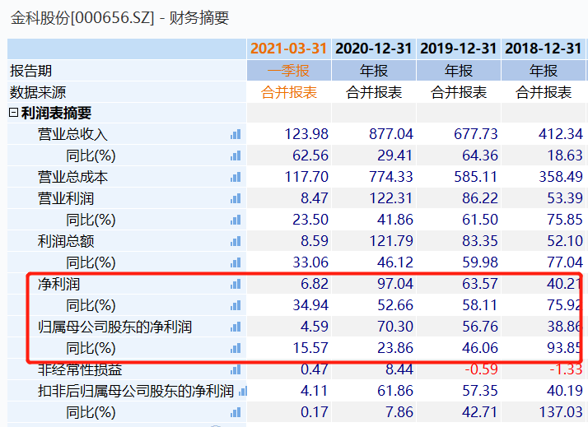Viewport: 588px width, 427px height.
Task: Click the 数据来源 row label
Action: [x=38, y=92]
